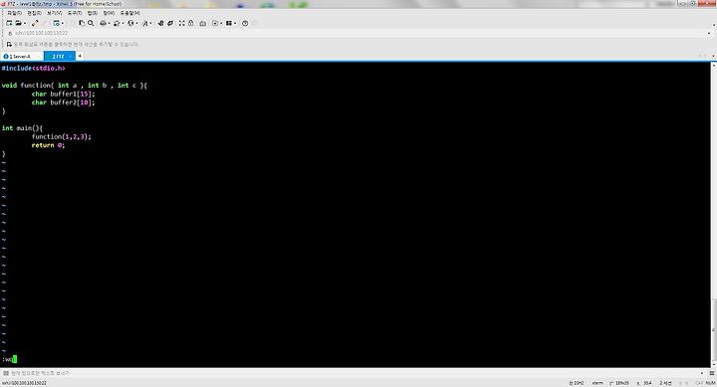Click the 189x35 terminal size status
The image size is (717, 387).
619,383
